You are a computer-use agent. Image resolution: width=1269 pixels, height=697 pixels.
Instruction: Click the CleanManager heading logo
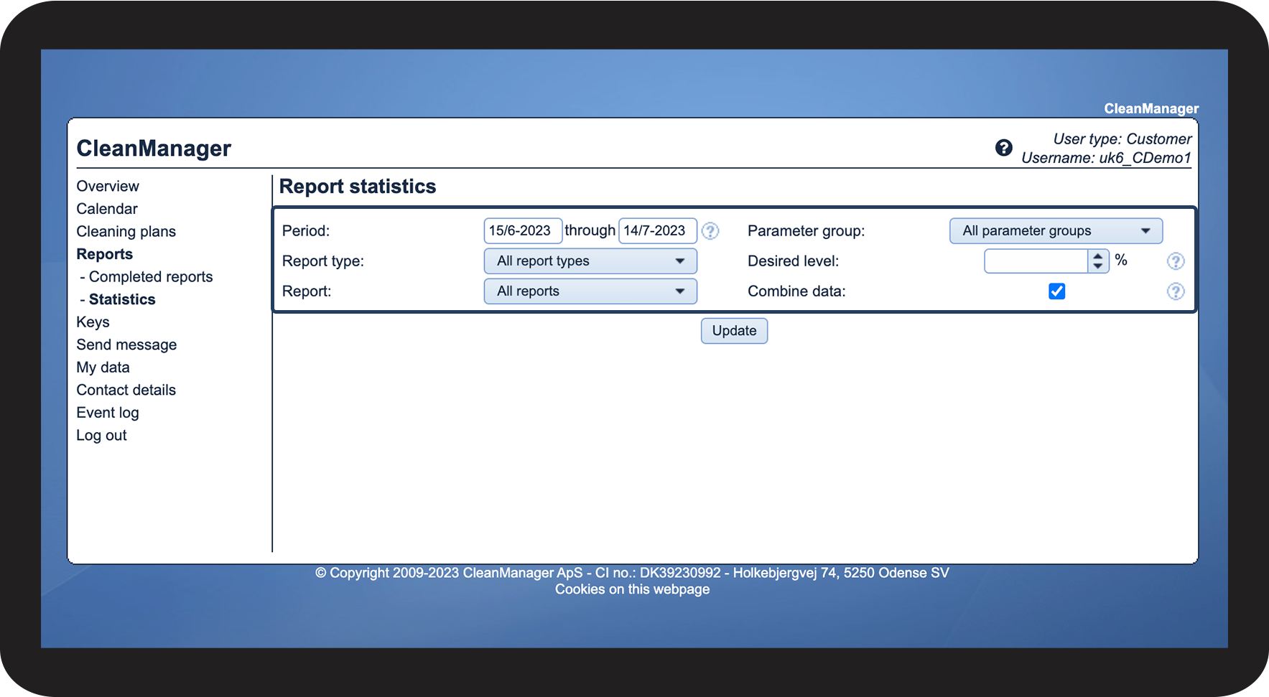154,148
